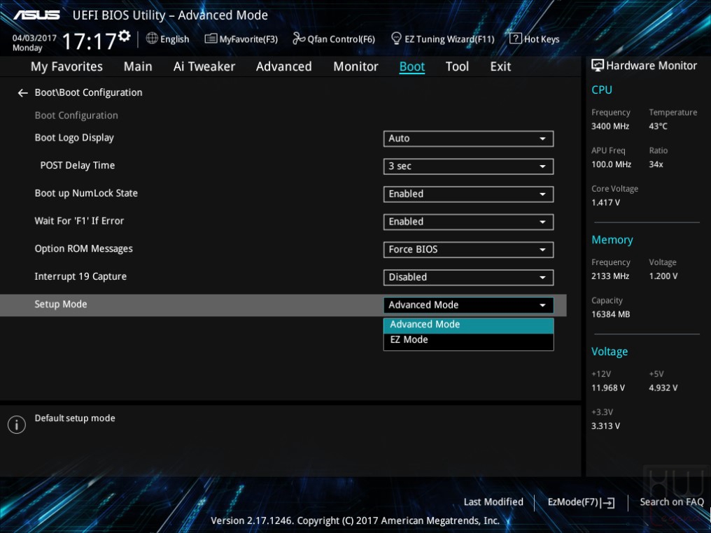Viewport: 711px width, 533px height.
Task: Click the memory capacity 16384 MB
Action: coord(611,315)
